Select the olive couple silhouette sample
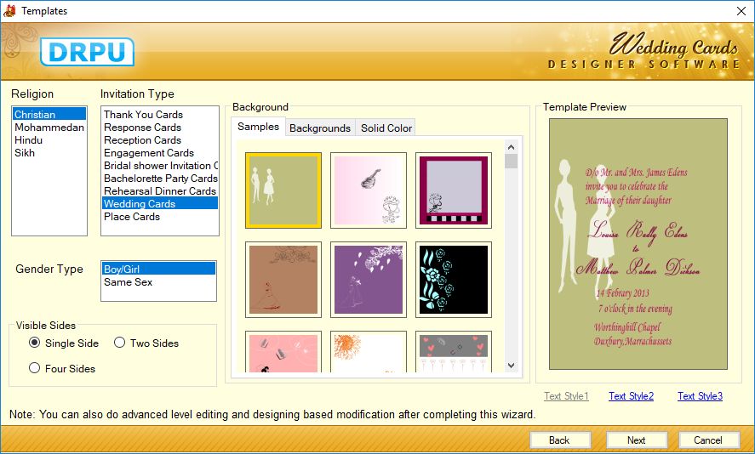The height and width of the screenshot is (454, 755). point(283,190)
